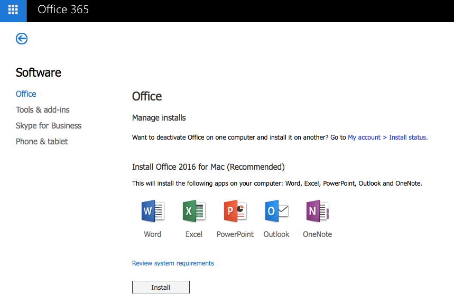Click the Word app icon
Screen dimensions: 454x303
tap(153, 211)
